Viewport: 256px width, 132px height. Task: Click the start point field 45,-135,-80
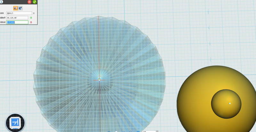pos(17,18)
